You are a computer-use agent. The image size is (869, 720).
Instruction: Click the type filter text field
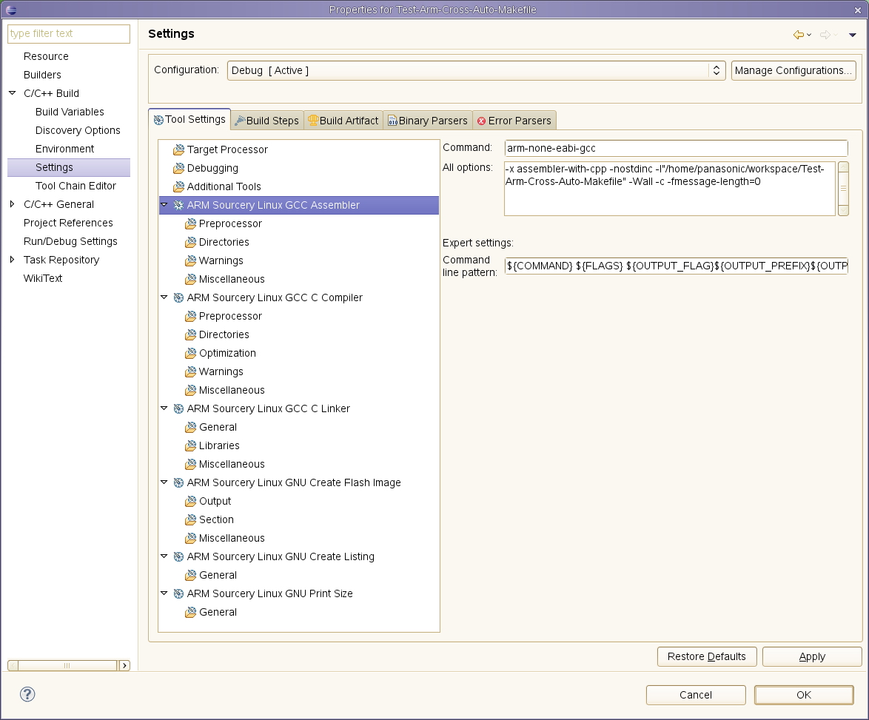[69, 33]
